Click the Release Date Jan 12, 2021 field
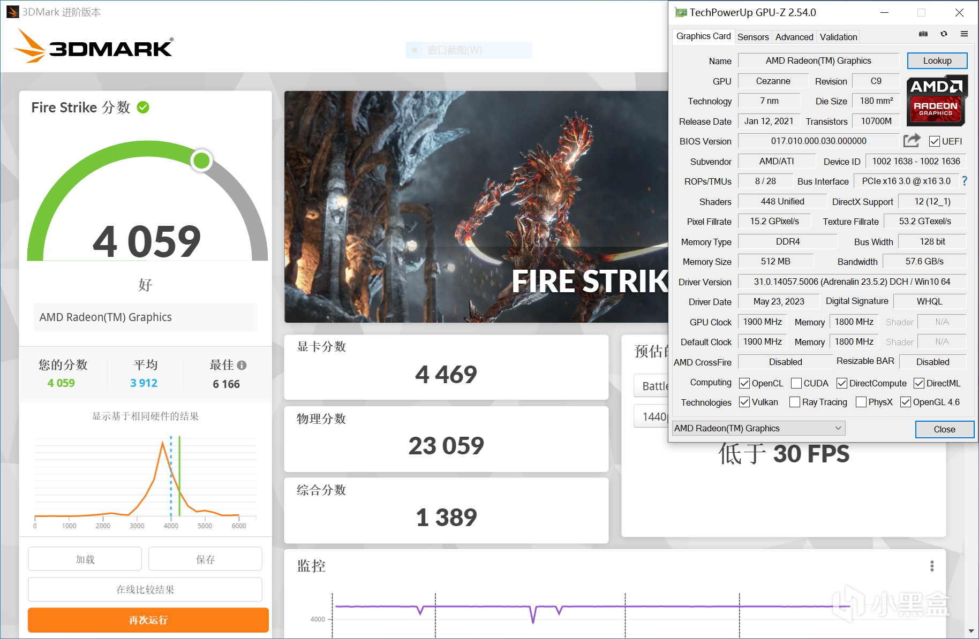 pyautogui.click(x=769, y=121)
